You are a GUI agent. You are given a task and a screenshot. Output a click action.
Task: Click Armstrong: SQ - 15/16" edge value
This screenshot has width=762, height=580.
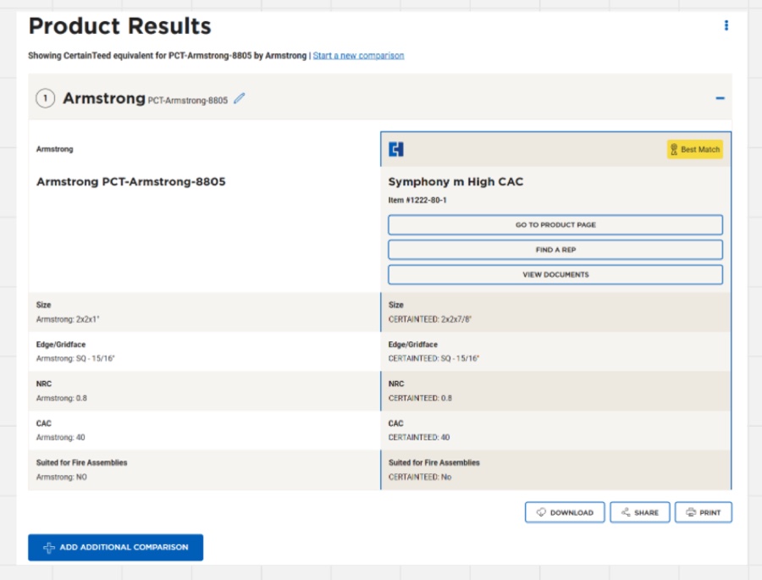75,358
